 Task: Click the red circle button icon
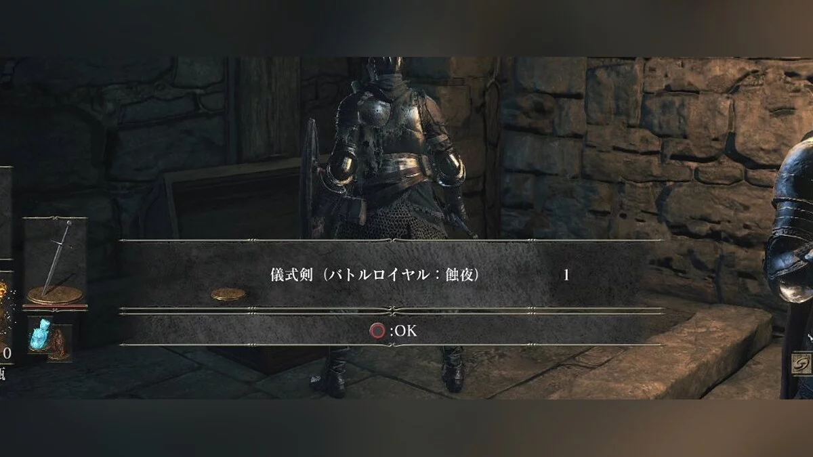377,331
